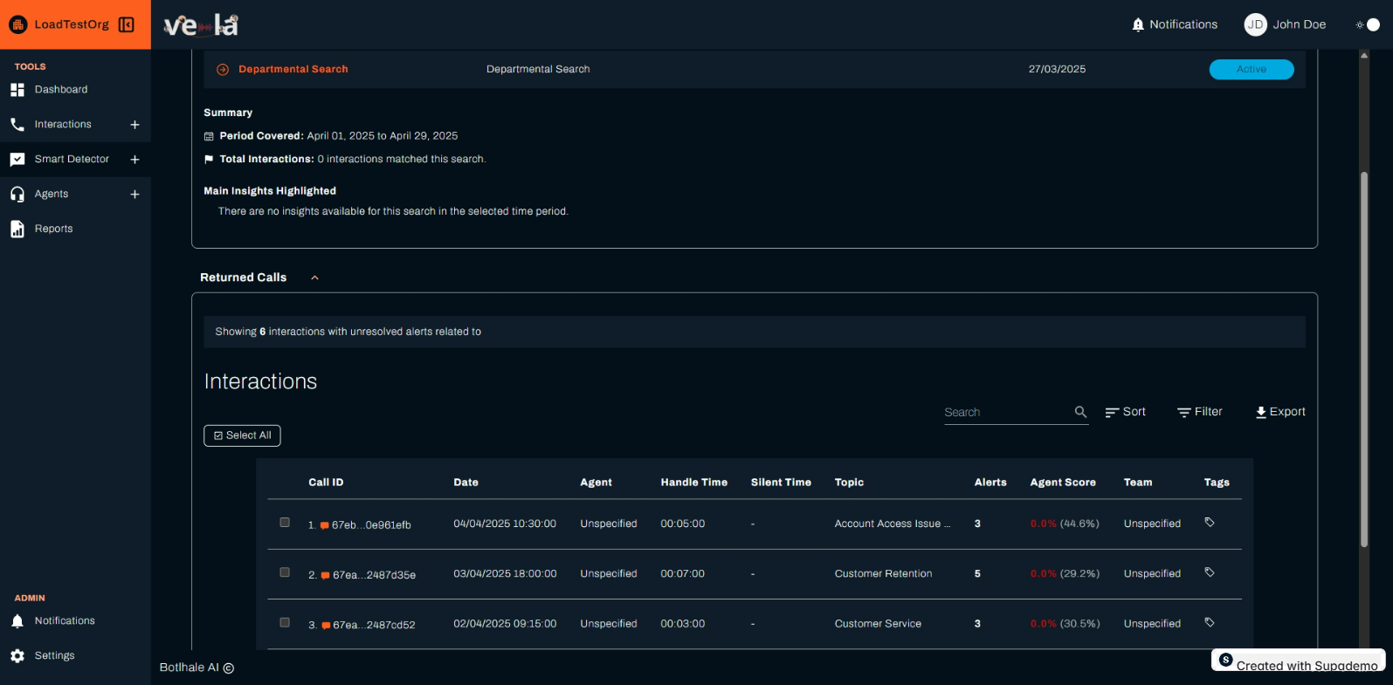Click the Smart Detector chart icon
Screen dimensions: 1393x685
pos(17,160)
